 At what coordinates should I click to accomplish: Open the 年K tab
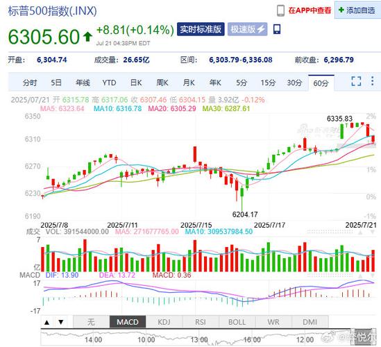click(x=215, y=83)
